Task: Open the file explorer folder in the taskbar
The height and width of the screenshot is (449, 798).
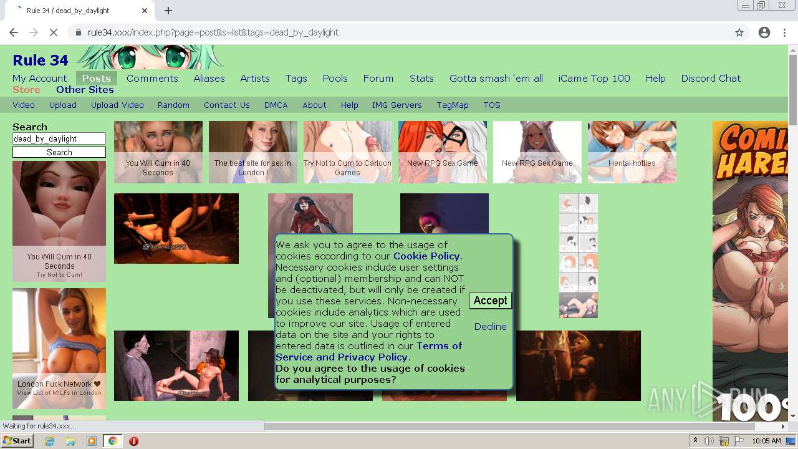Action: [x=70, y=441]
